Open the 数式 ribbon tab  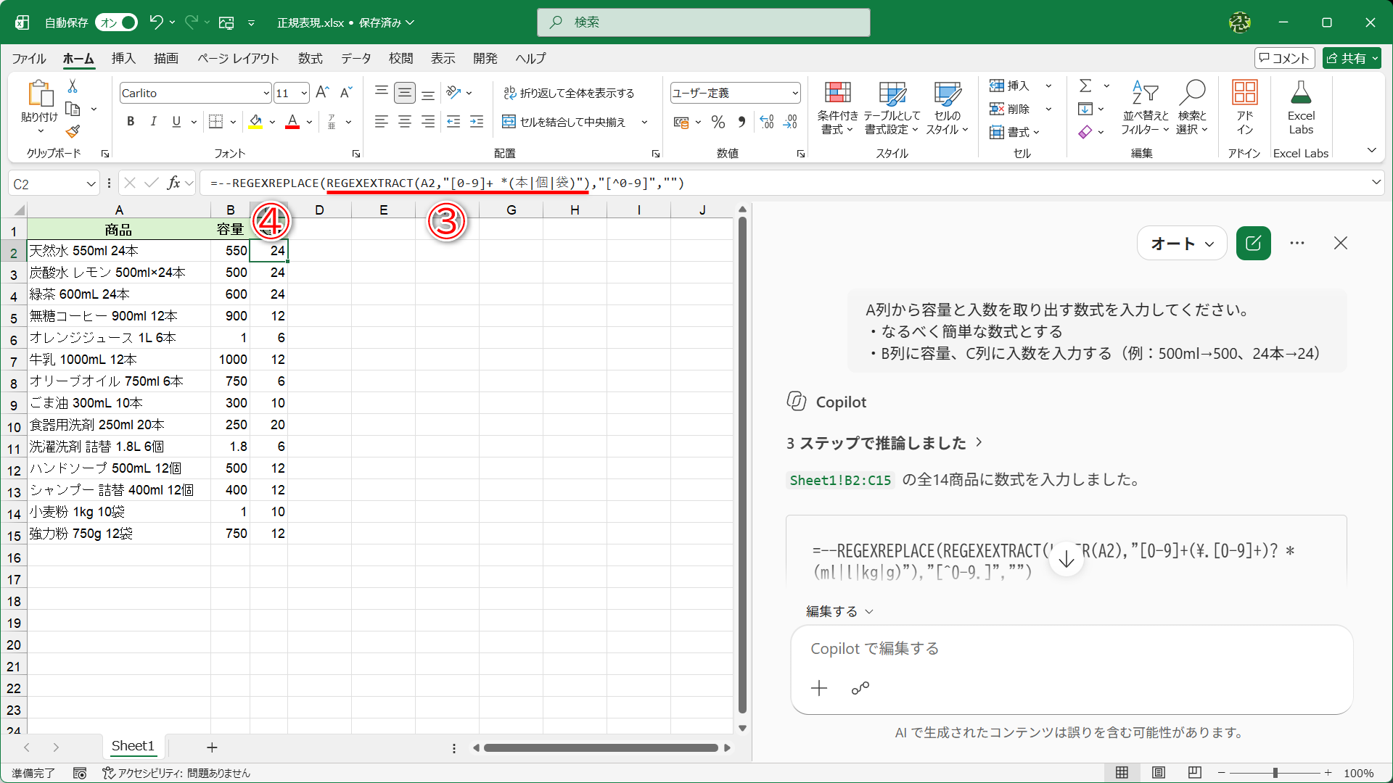pos(311,59)
